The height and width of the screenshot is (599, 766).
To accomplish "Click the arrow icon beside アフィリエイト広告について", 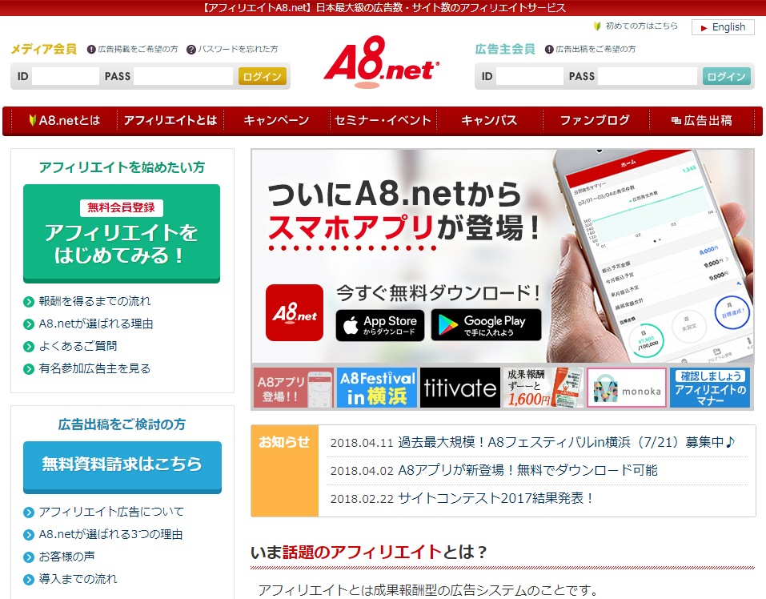I will 29,513.
